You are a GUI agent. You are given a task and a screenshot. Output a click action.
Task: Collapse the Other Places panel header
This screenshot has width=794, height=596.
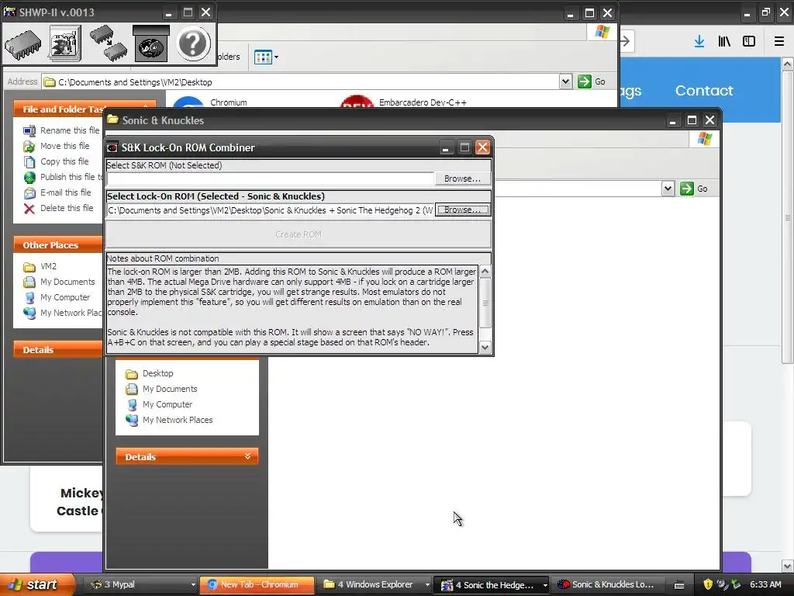(x=59, y=244)
